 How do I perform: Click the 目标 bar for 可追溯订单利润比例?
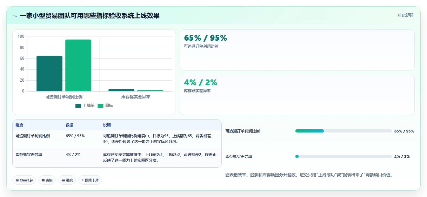coord(78,65)
